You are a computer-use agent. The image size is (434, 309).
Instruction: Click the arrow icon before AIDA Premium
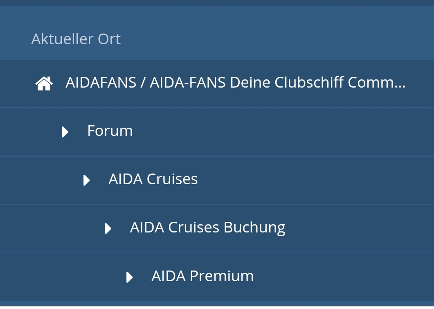pos(129,277)
